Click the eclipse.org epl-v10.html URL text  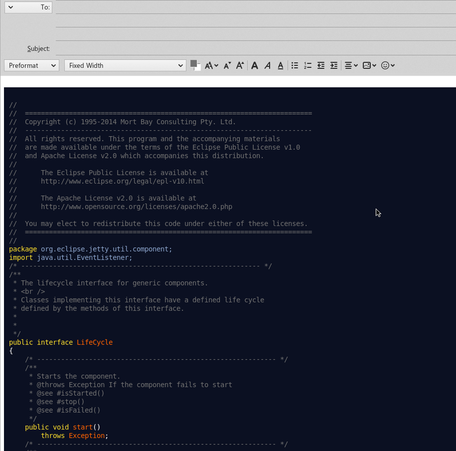(x=122, y=182)
